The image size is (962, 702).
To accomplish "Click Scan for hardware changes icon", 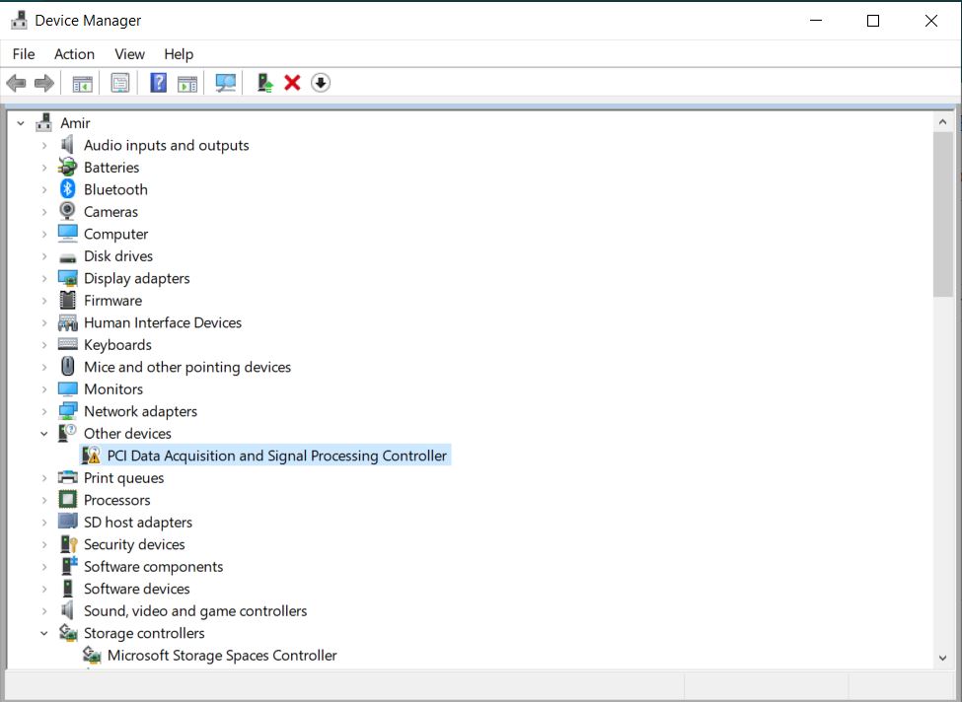I will (226, 83).
